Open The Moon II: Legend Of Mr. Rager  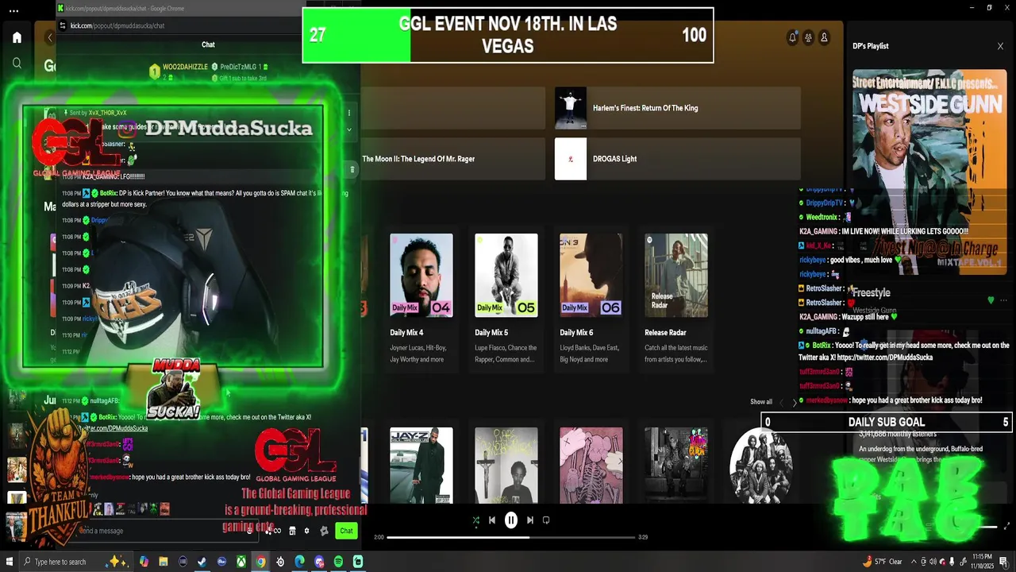click(452, 159)
